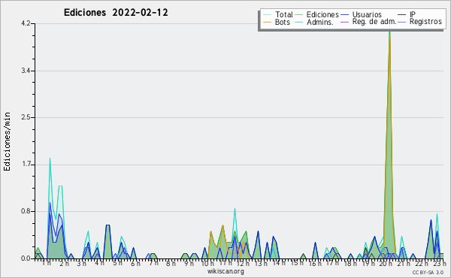Click the '12 h' x-axis label
The width and height of the screenshot is (451, 278).
click(243, 263)
